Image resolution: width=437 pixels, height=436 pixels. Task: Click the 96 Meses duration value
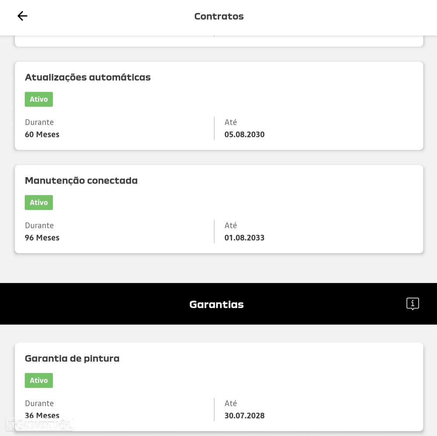42,238
